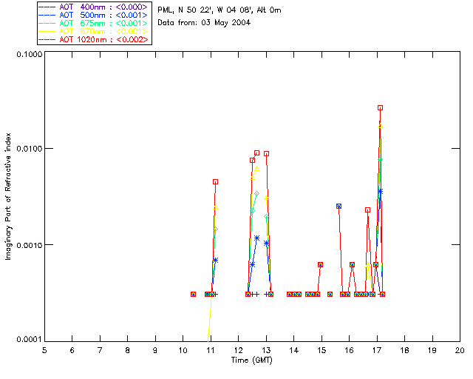Click the yellow triangle just below the highest peak
The image size is (473, 379).
(x=381, y=126)
